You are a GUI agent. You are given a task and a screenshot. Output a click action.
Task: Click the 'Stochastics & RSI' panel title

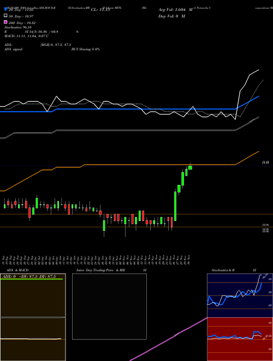(x=234, y=270)
